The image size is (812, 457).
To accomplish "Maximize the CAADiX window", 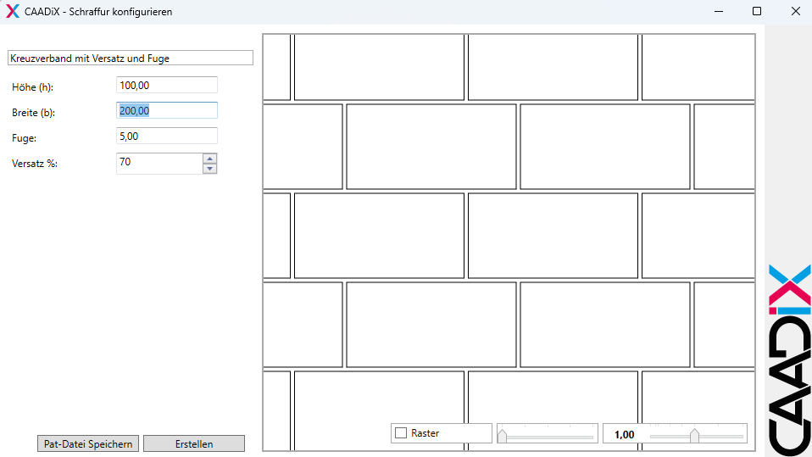I will click(x=757, y=11).
